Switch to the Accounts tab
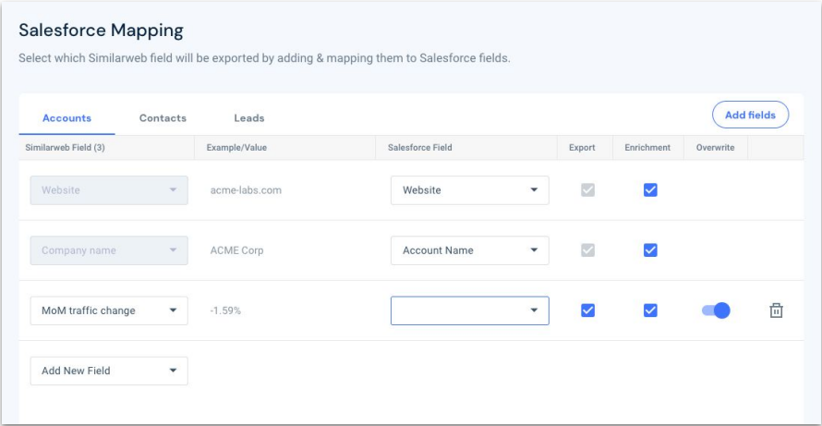 [x=66, y=118]
